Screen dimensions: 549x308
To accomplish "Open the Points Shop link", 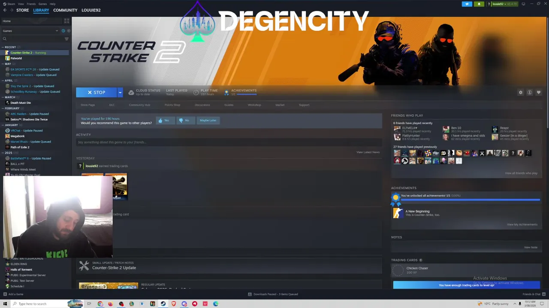I will [x=172, y=105].
